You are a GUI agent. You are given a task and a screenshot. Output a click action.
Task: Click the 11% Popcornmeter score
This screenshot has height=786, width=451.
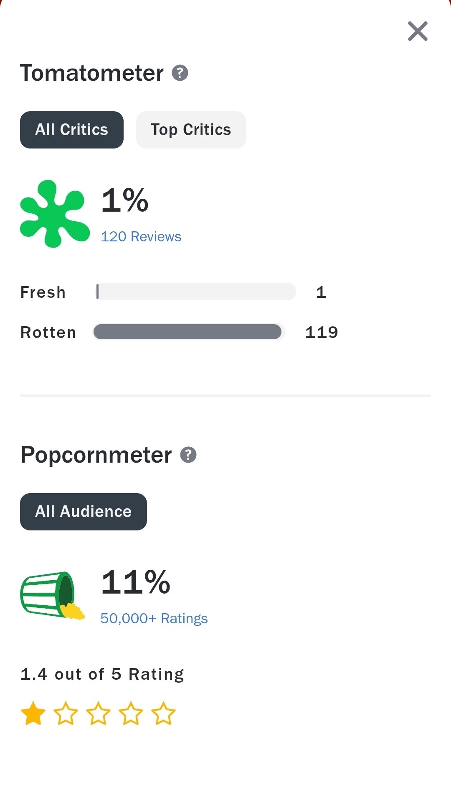click(x=136, y=582)
